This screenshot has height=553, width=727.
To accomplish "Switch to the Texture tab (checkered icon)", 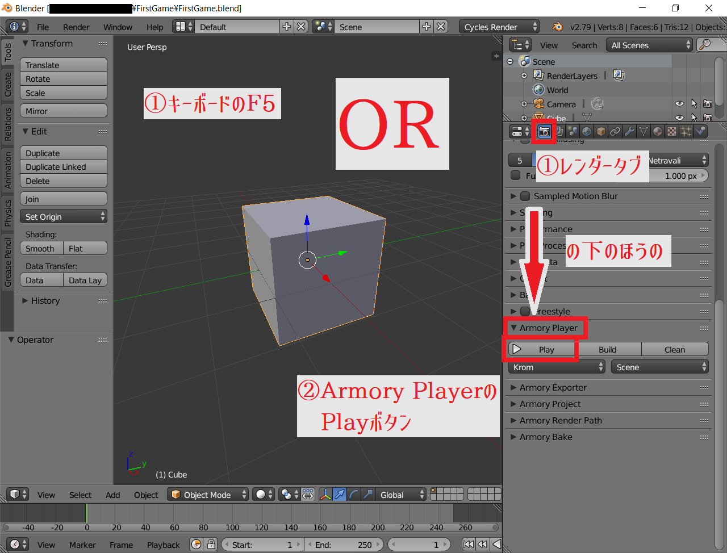I will pos(672,131).
